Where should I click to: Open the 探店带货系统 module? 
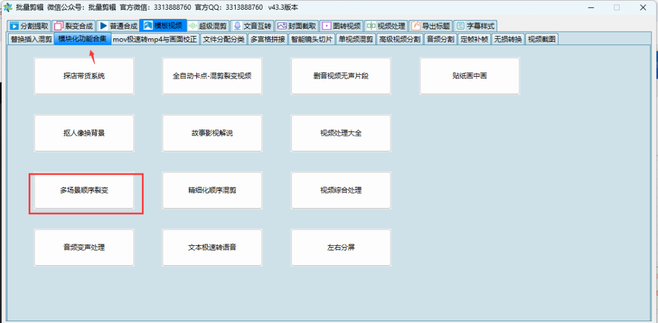[84, 76]
